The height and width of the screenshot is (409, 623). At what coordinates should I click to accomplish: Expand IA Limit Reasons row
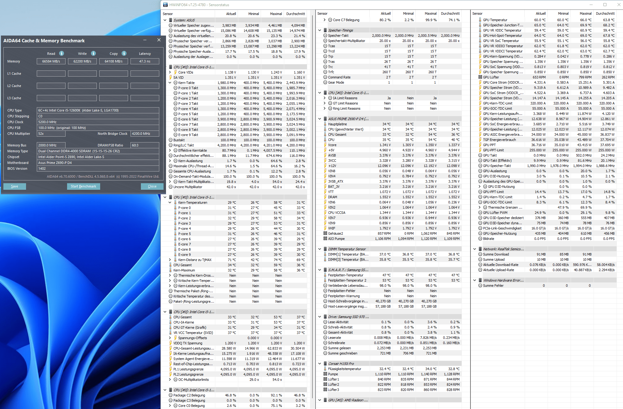325,98
